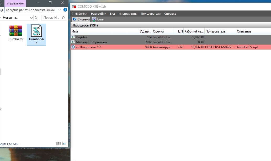Select the Memory Compression process name

pos(91,42)
